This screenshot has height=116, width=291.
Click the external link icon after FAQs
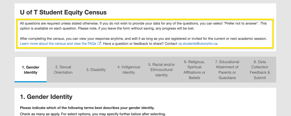coord(99,44)
